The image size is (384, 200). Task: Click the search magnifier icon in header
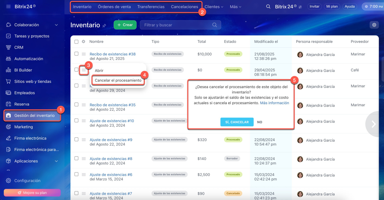coord(268,6)
